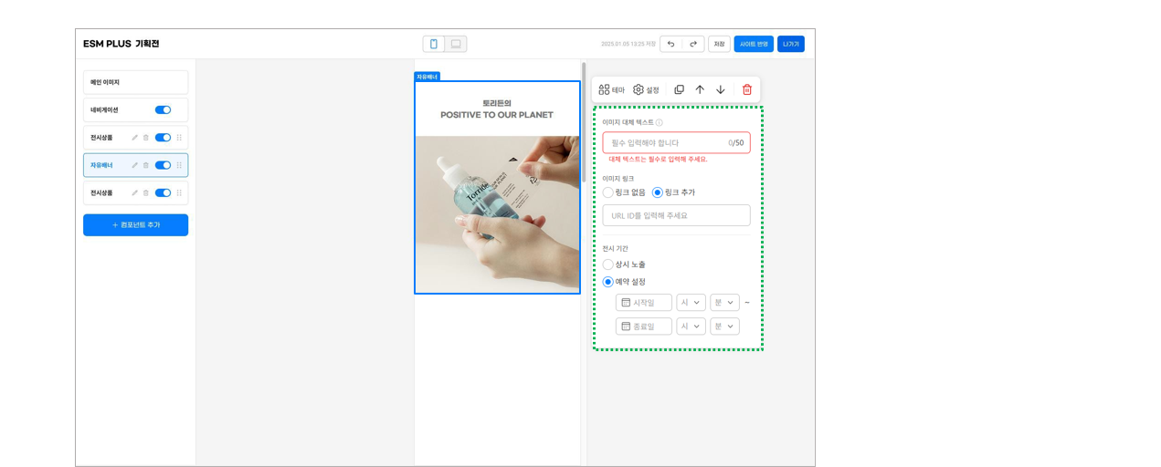Switch to the desktop preview icon
Screen dimensions: 1161x467
(x=456, y=44)
